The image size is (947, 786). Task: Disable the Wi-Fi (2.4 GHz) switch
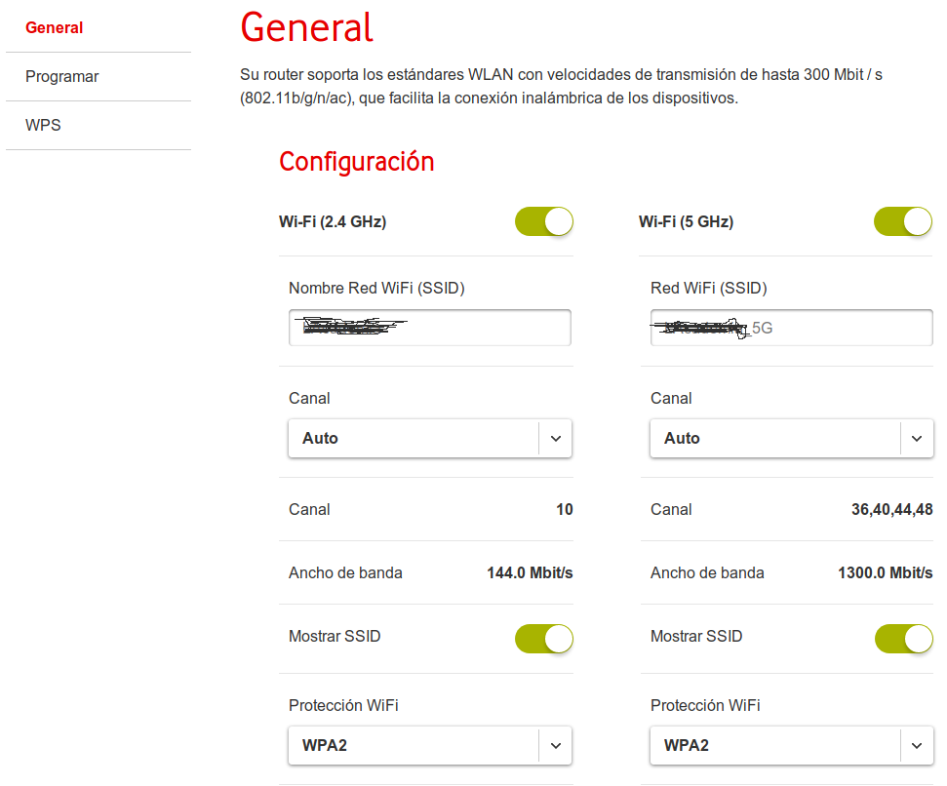[x=544, y=221]
